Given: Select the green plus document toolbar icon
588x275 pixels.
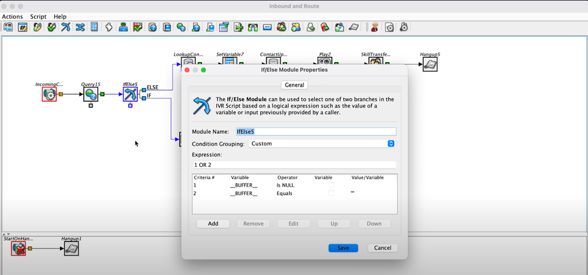Looking at the screenshot, I should coord(239,27).
